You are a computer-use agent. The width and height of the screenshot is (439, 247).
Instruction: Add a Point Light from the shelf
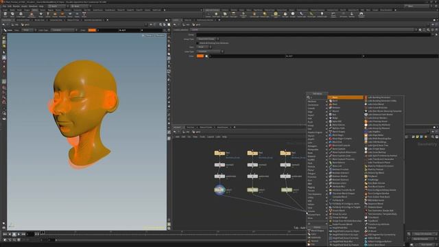point(216,14)
